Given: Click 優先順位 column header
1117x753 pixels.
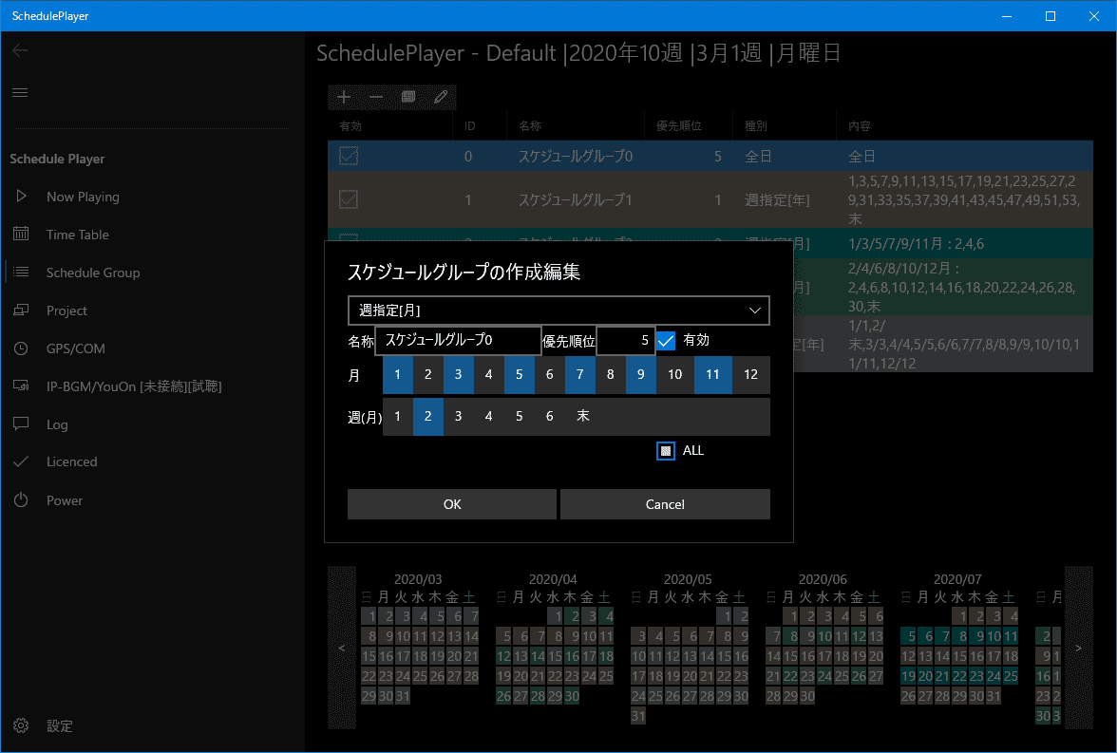Looking at the screenshot, I should (x=679, y=126).
